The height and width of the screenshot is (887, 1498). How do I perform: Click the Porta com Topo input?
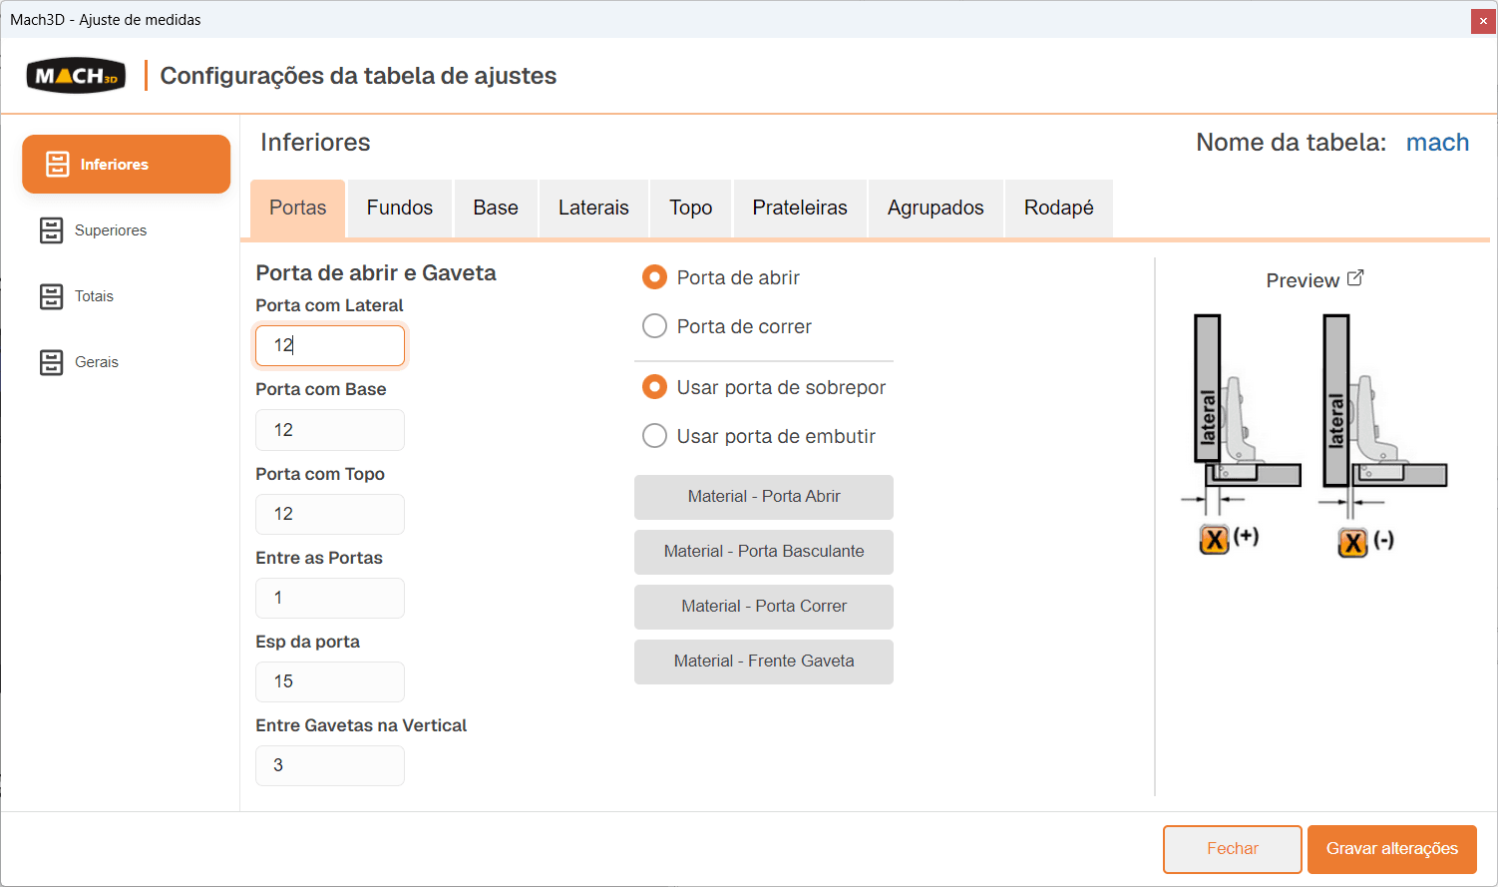pyautogui.click(x=330, y=514)
